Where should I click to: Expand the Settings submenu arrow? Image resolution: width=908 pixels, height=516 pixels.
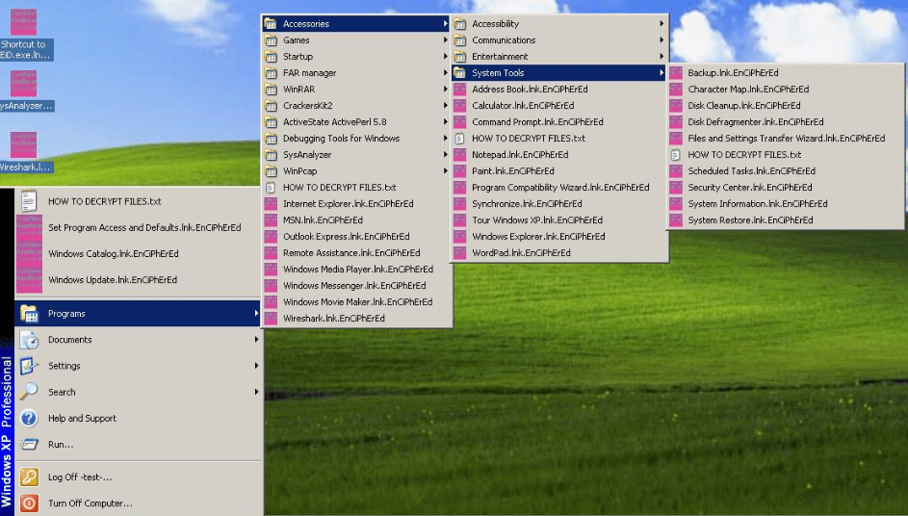[x=256, y=366]
